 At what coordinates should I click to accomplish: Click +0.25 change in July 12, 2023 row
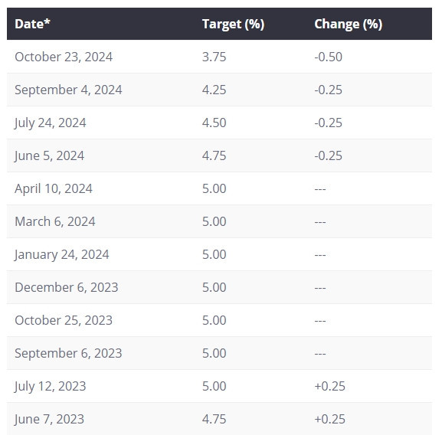(330, 386)
